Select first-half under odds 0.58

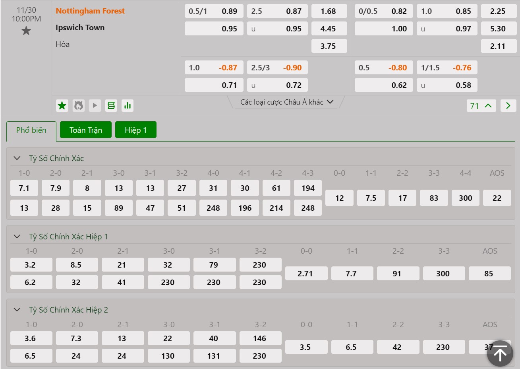pos(447,85)
